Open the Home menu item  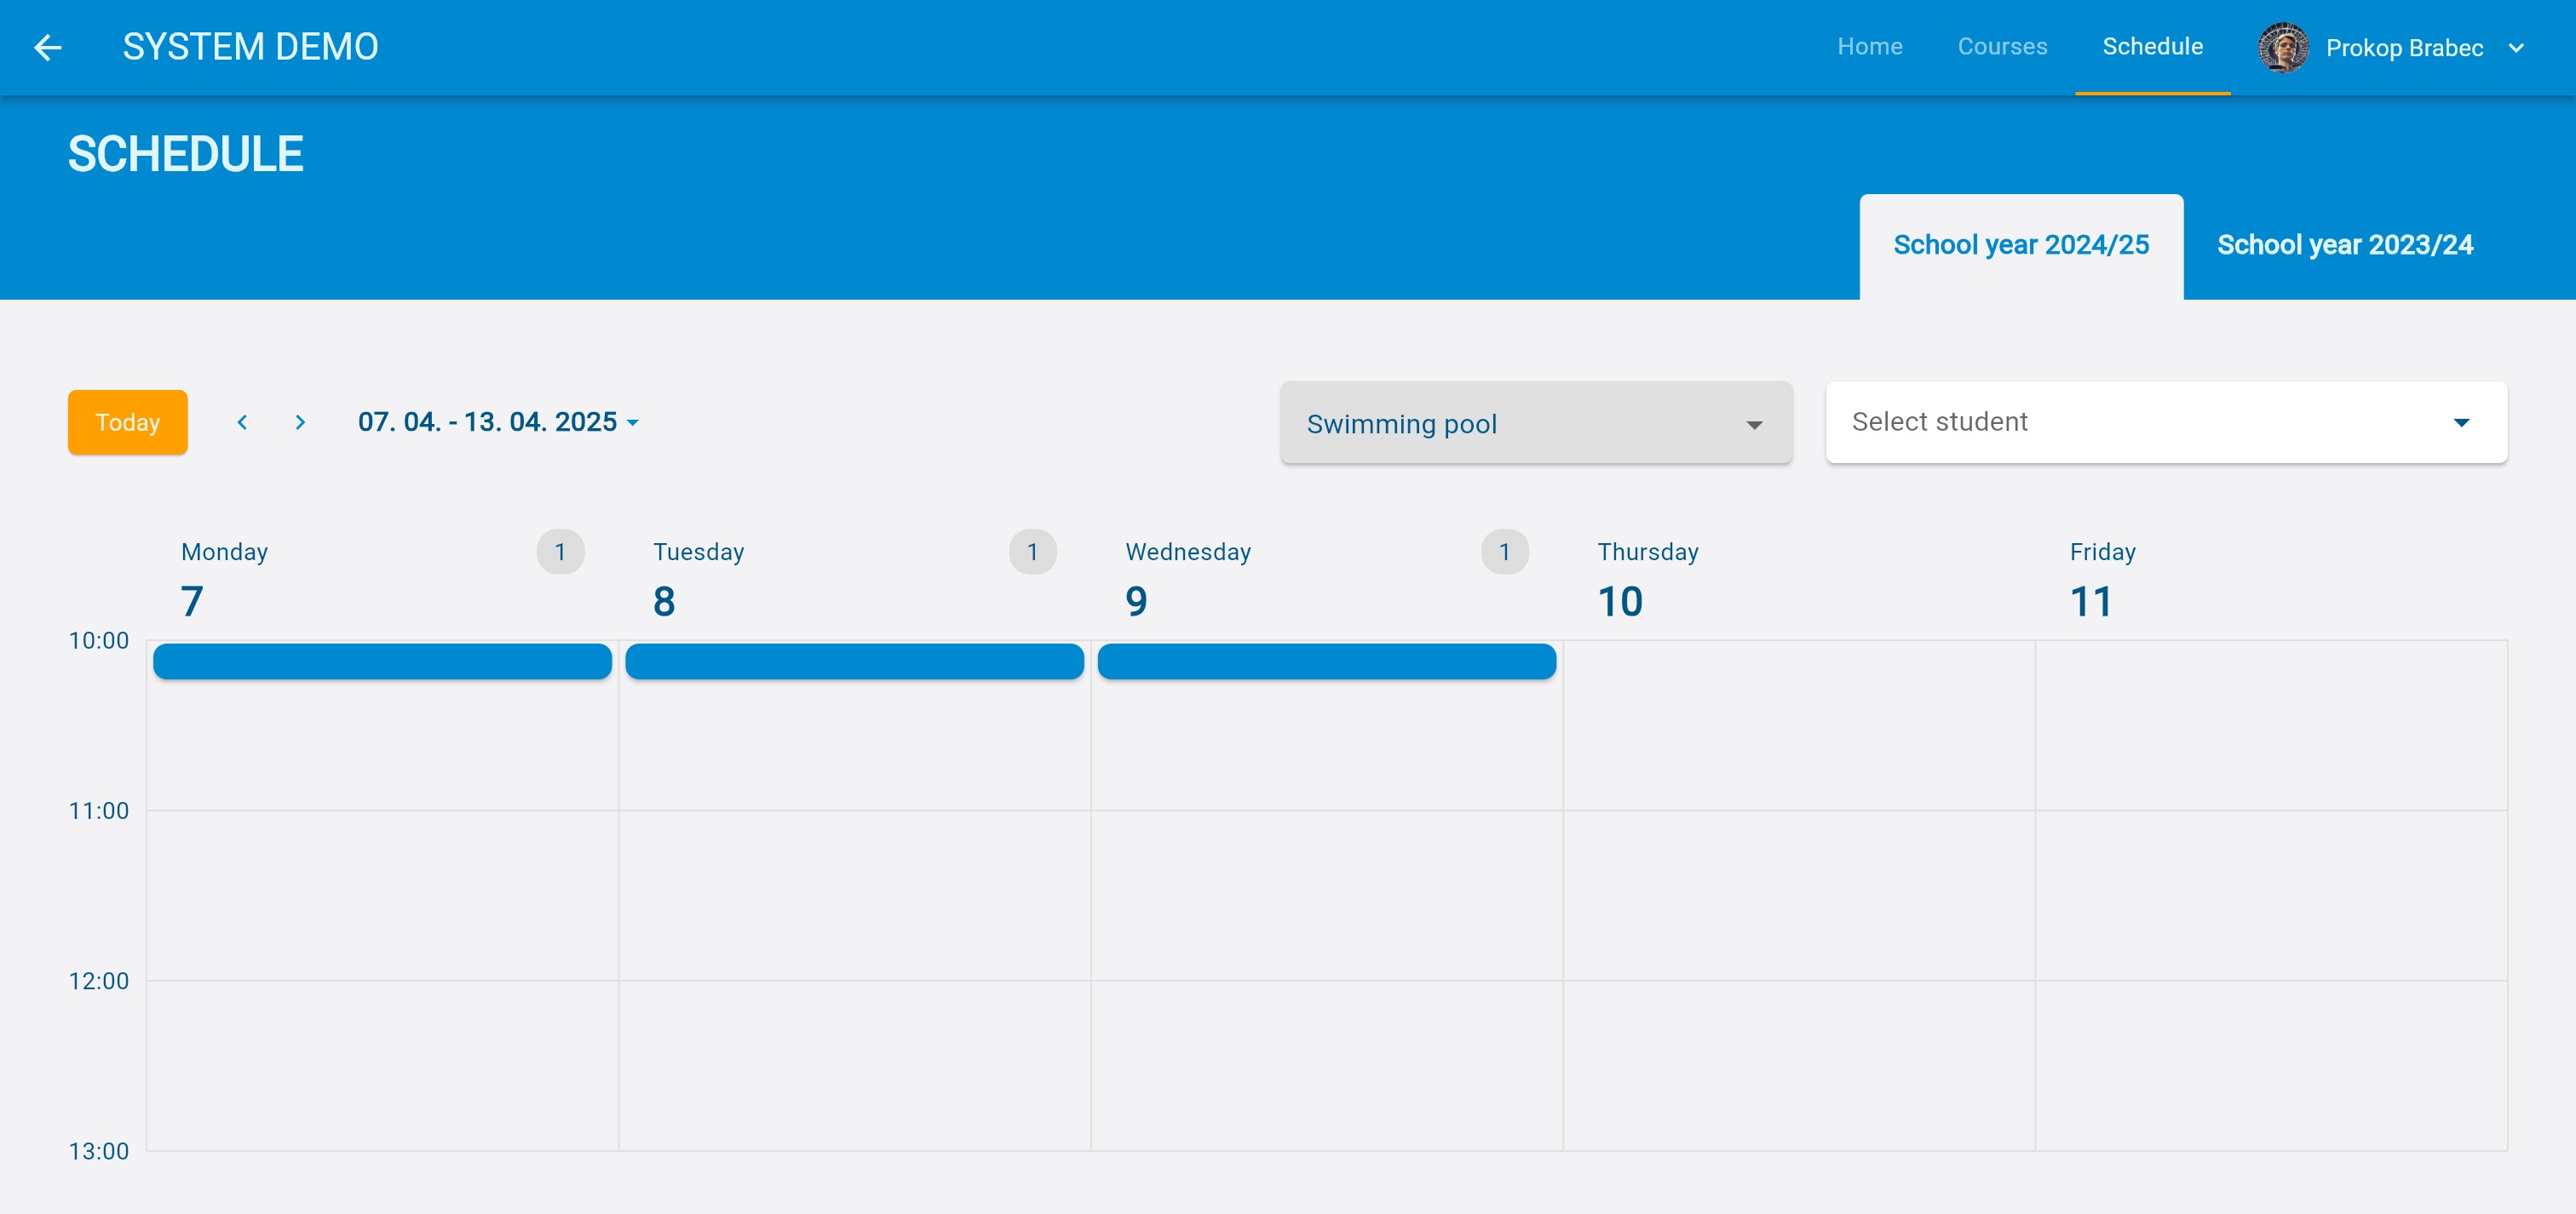click(x=1869, y=47)
